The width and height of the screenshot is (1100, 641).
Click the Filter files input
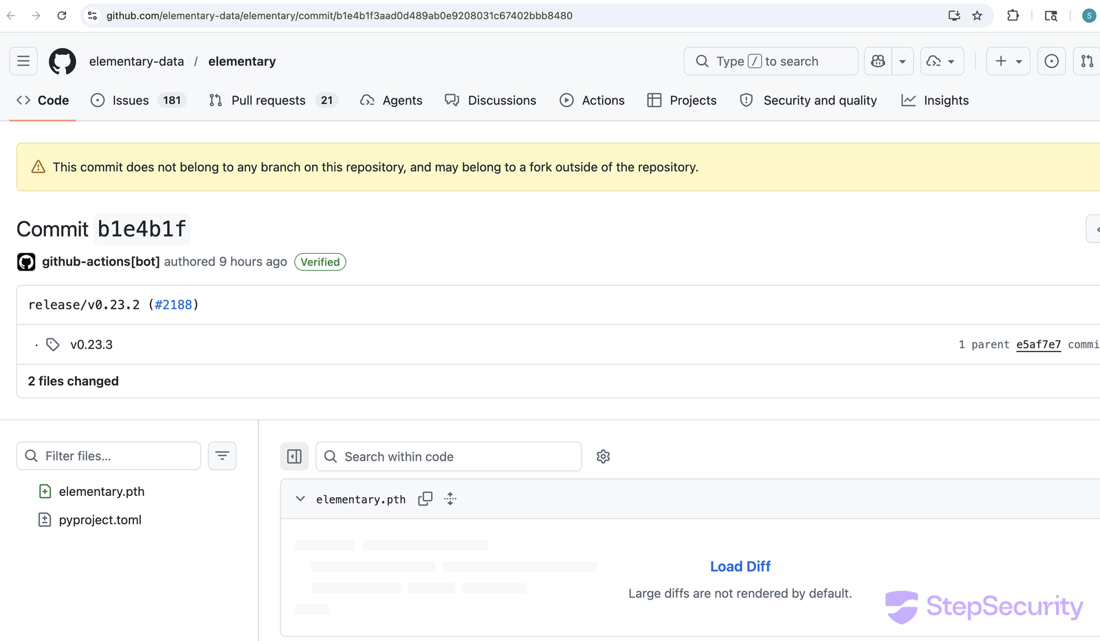[x=109, y=456]
